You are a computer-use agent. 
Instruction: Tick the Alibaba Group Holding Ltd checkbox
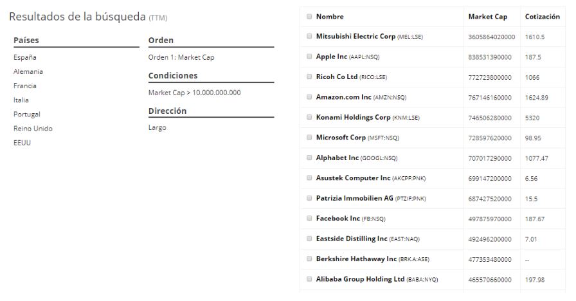coord(309,279)
